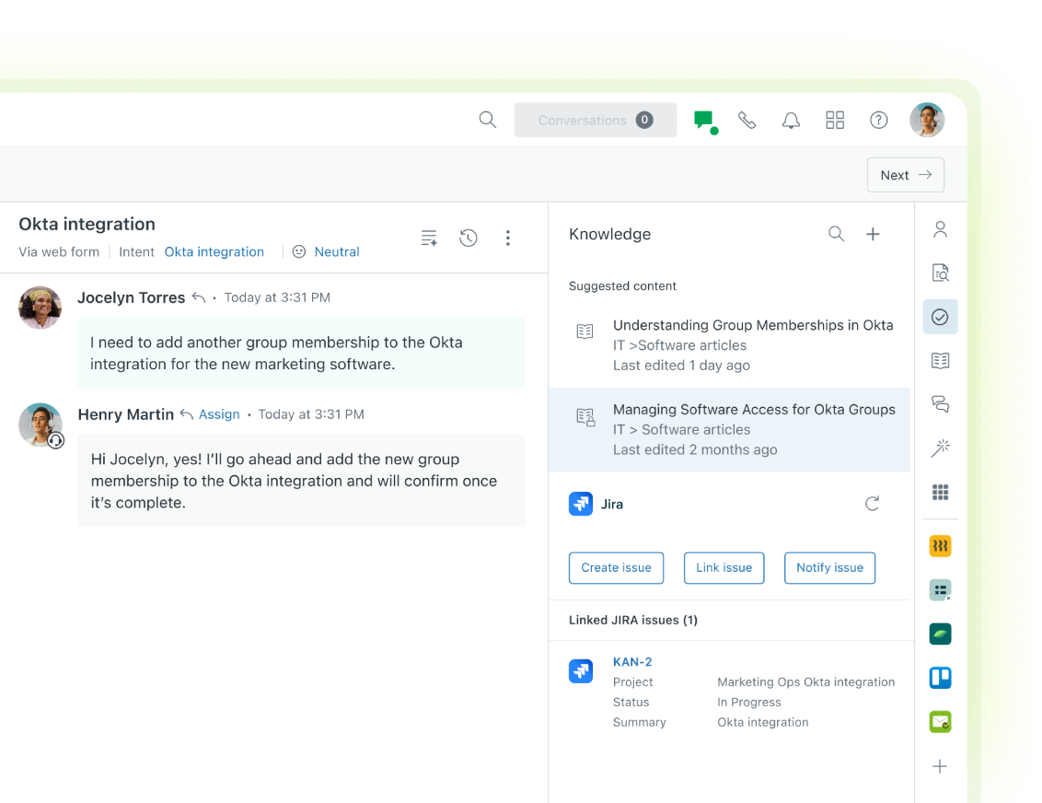
Task: Click the Assign link beside Henry Martin
Action: tap(219, 414)
